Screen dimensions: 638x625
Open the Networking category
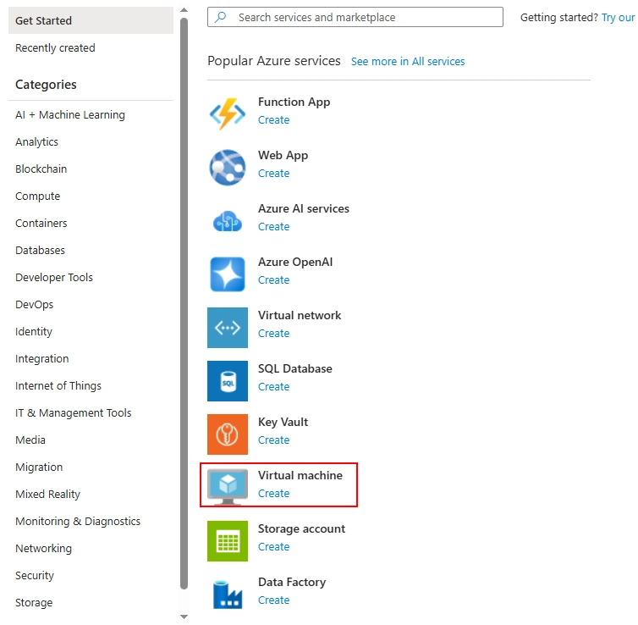pyautogui.click(x=43, y=549)
